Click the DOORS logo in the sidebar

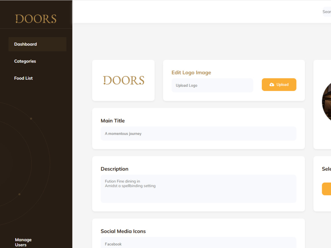(36, 19)
